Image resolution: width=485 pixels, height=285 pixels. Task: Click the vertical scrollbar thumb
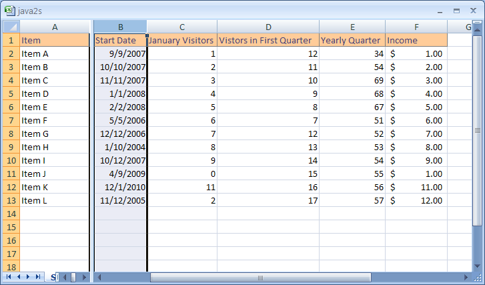[x=477, y=130]
